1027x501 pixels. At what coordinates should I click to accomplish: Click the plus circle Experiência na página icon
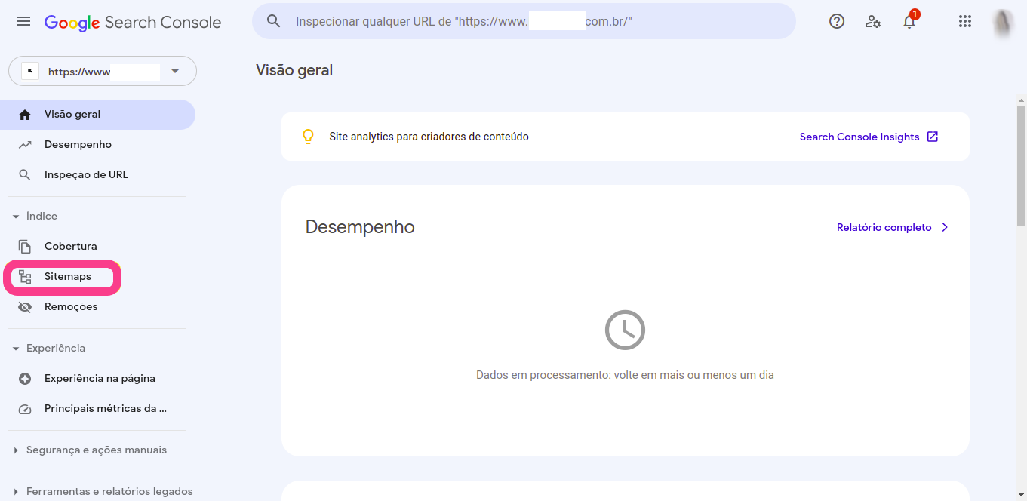point(25,379)
